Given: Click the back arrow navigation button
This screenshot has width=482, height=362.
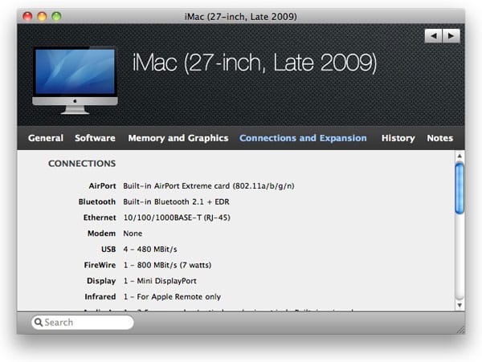Looking at the screenshot, I should tap(433, 36).
